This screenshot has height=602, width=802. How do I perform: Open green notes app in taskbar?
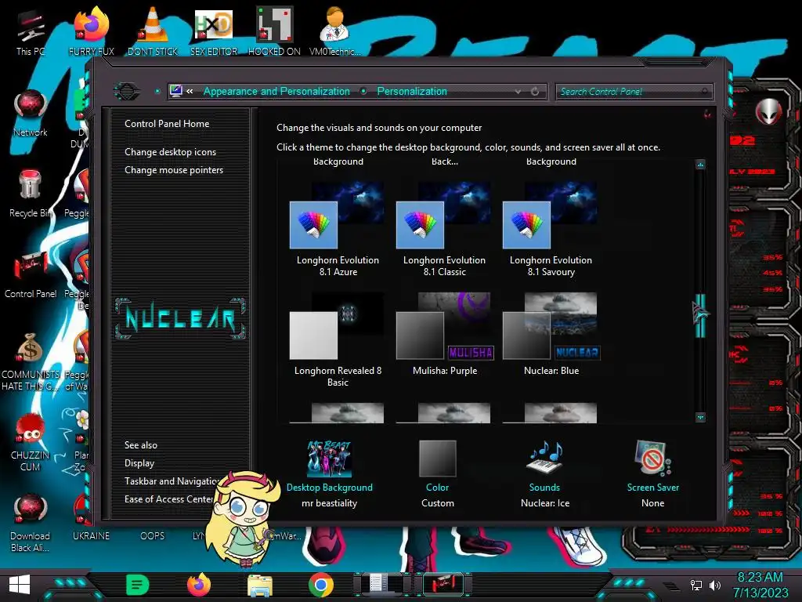(137, 585)
